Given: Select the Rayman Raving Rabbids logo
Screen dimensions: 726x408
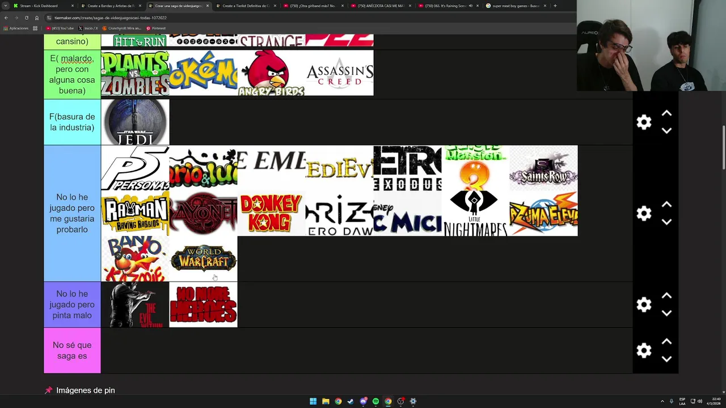Looking at the screenshot, I should click(x=135, y=214).
